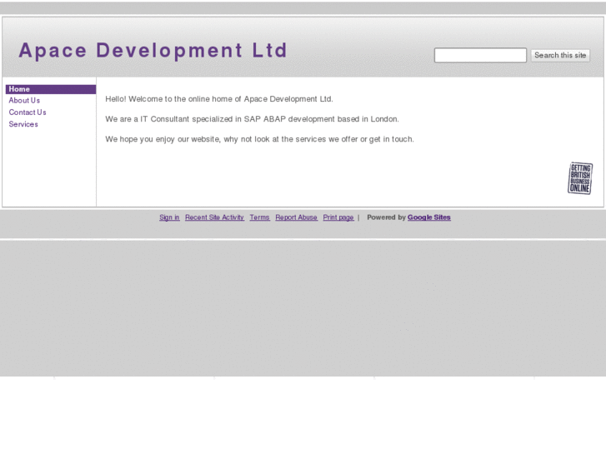Follow the Google Sites link

[429, 217]
